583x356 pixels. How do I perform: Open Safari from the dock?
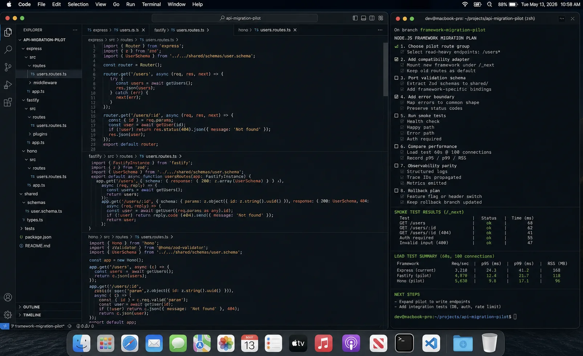pyautogui.click(x=130, y=343)
